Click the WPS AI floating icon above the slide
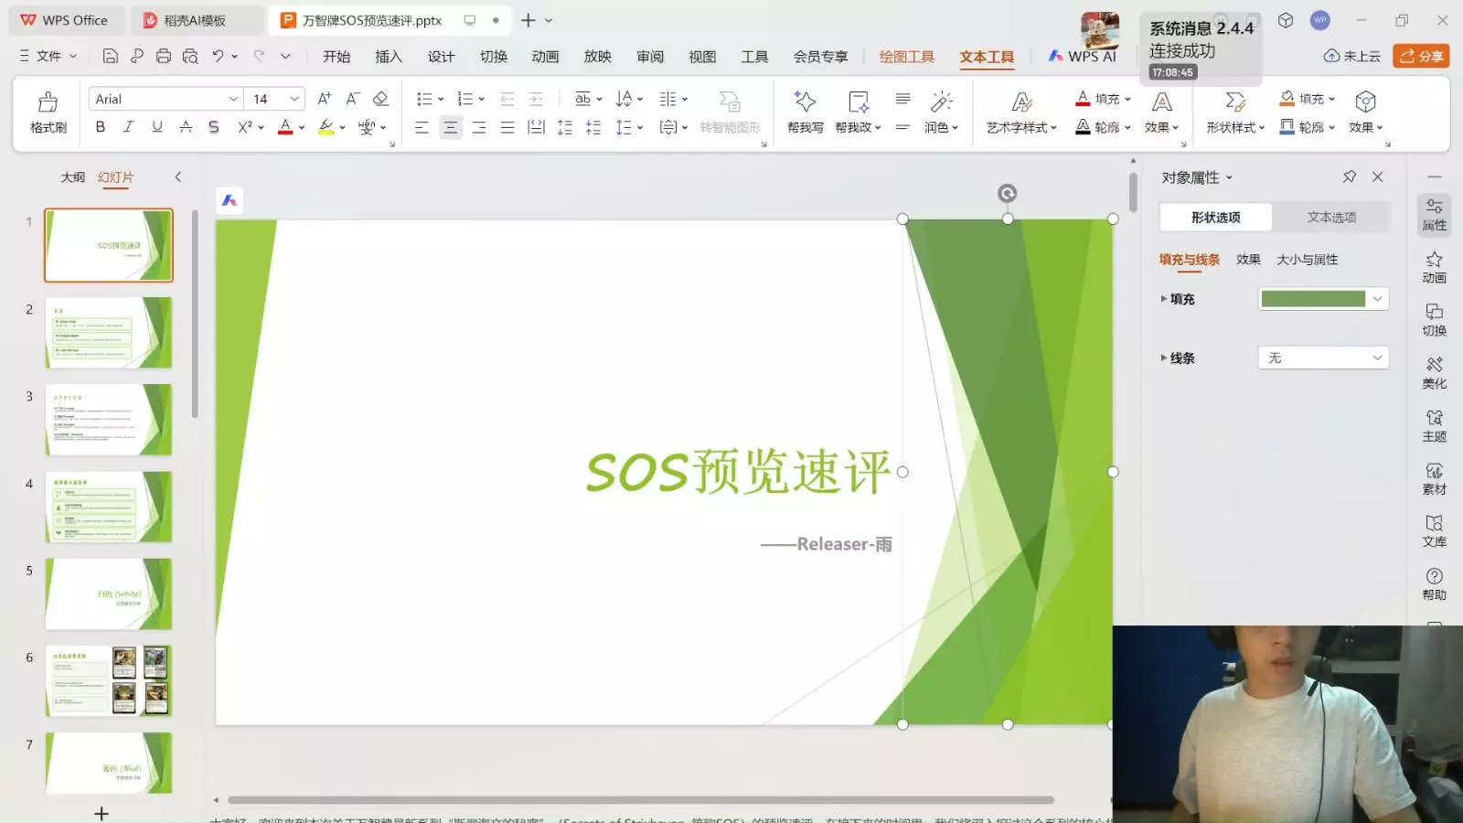Image resolution: width=1463 pixels, height=823 pixels. 230,200
